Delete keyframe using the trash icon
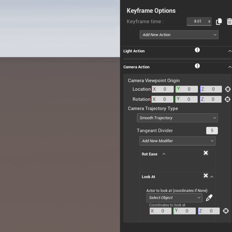The image size is (232, 232). [x=229, y=22]
